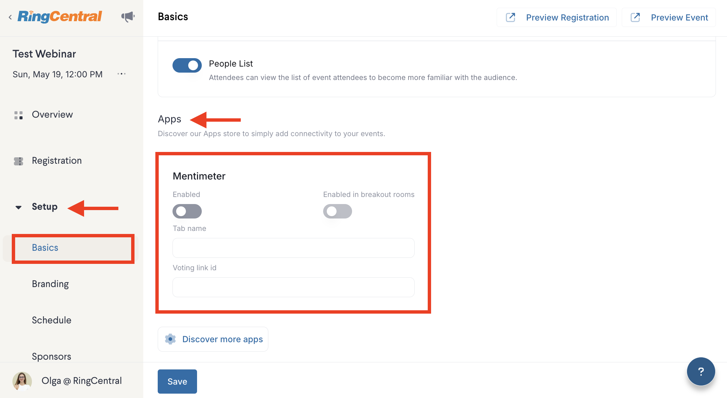Click the Preview Event external link icon
This screenshot has height=398, width=727.
point(635,17)
